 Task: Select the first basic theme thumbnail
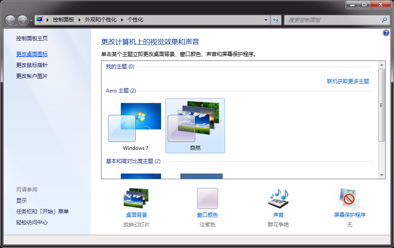141,176
